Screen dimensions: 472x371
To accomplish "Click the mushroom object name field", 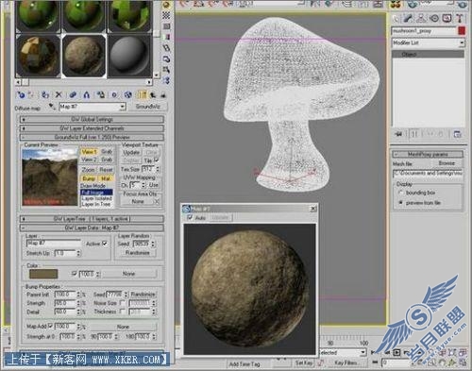I will 424,31.
